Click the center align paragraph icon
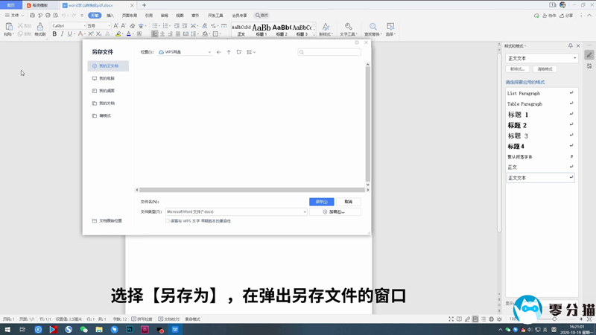596x335 pixels. (x=162, y=34)
